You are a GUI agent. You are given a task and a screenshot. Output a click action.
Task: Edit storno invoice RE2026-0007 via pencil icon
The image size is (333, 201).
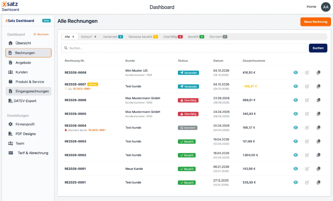(307, 87)
